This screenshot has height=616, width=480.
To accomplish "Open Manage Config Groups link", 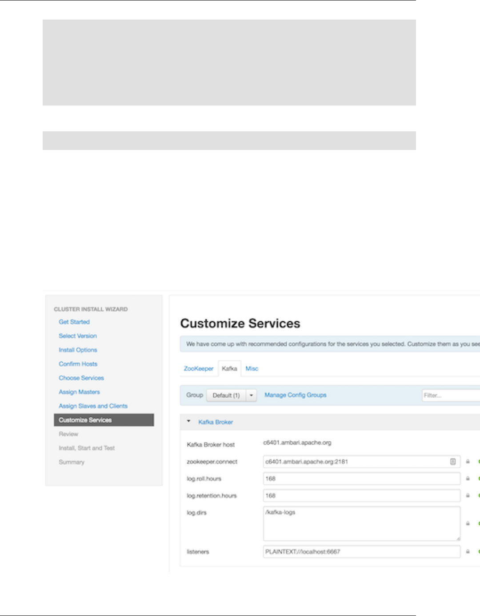I will [296, 395].
